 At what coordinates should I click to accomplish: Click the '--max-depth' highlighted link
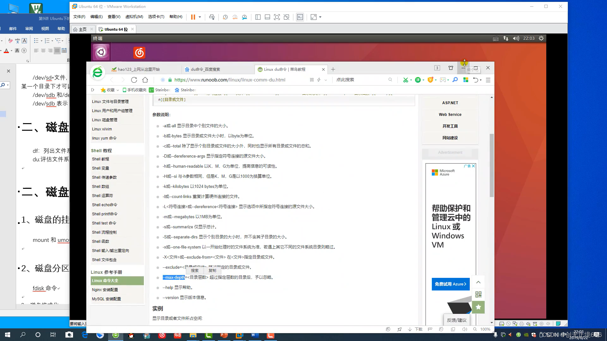tap(174, 277)
